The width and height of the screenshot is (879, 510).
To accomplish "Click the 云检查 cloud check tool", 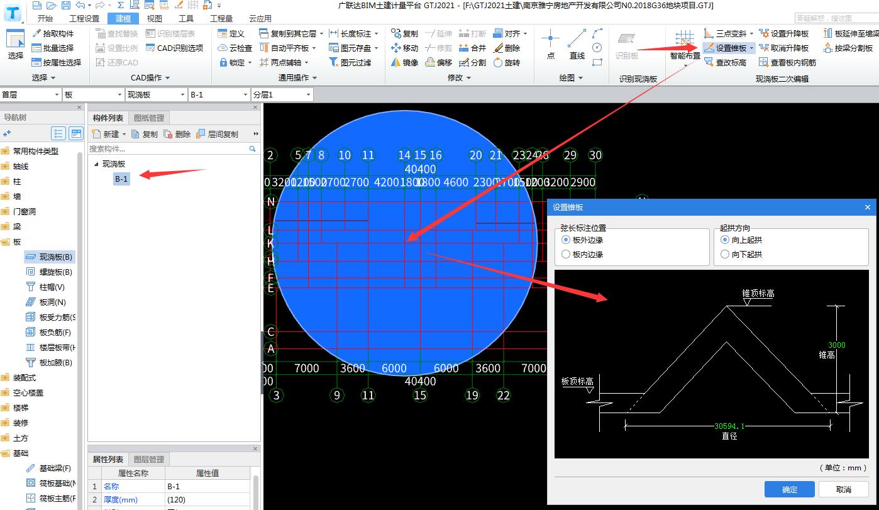I will (x=235, y=48).
